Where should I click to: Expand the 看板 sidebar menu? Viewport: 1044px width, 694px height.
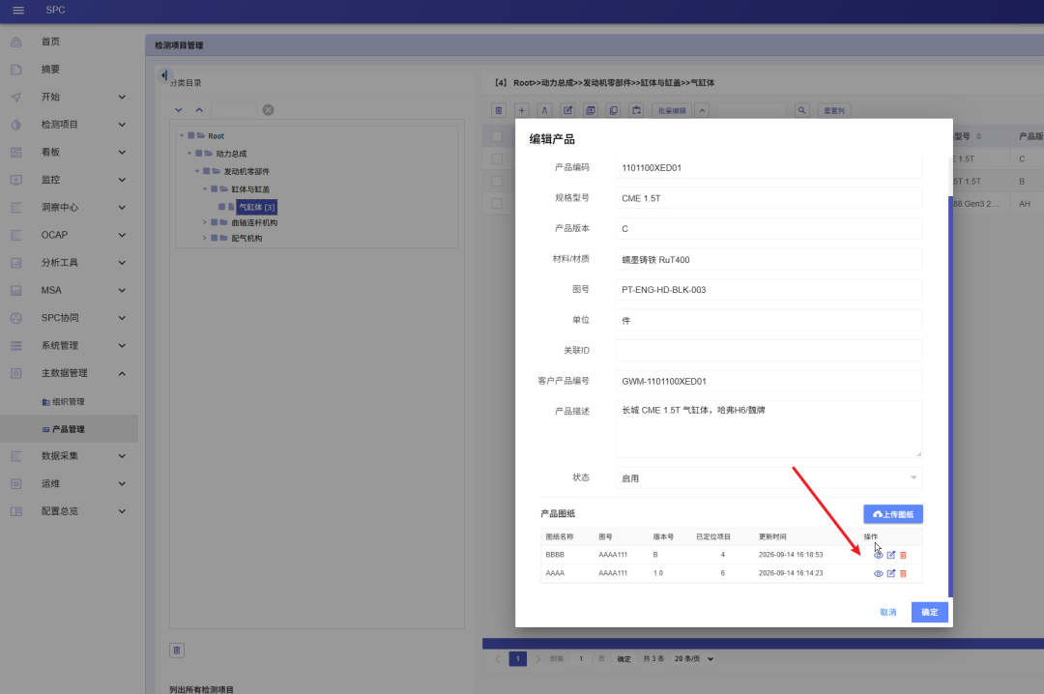coord(69,152)
